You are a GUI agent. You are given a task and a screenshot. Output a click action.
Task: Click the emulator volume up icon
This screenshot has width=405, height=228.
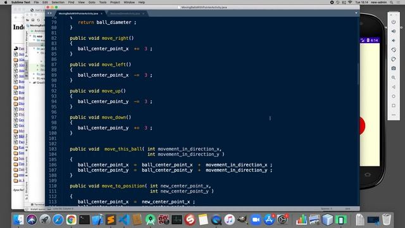394,31
